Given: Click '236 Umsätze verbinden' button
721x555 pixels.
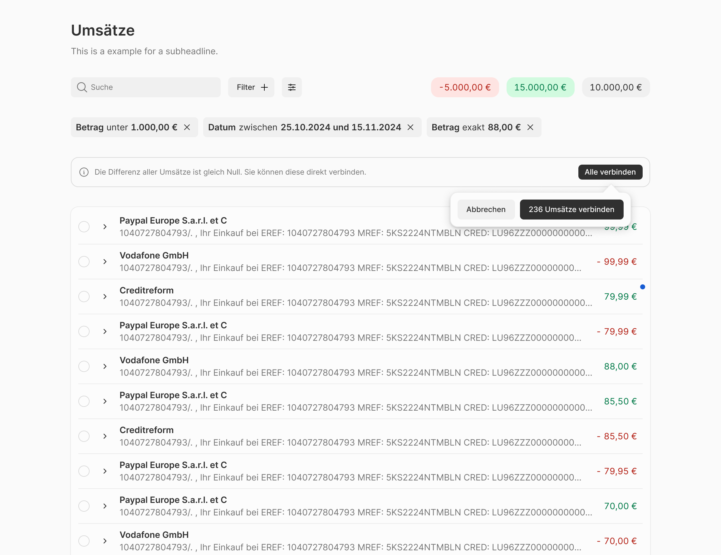Looking at the screenshot, I should 571,210.
